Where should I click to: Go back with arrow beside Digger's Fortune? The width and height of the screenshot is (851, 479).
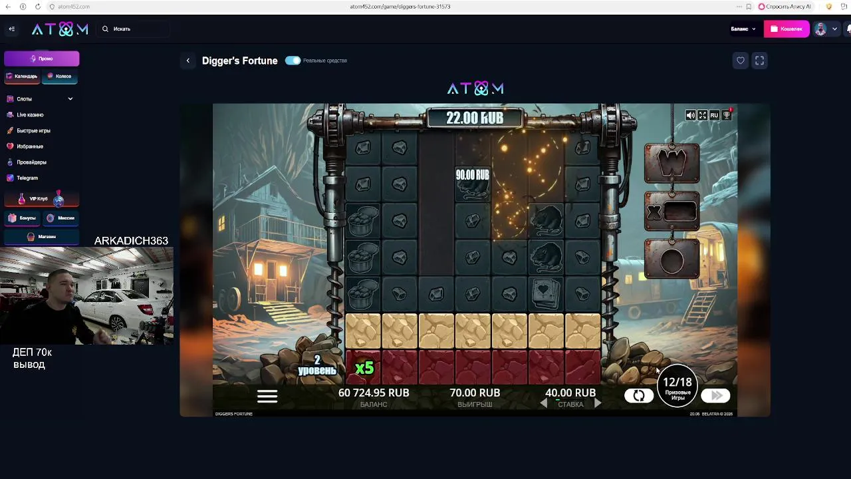[188, 61]
